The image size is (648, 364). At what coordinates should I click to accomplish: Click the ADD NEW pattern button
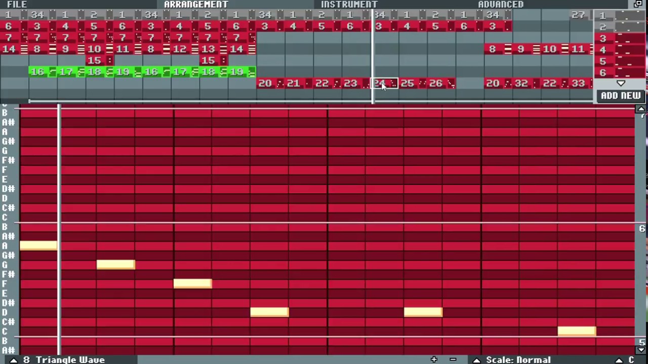click(x=621, y=96)
